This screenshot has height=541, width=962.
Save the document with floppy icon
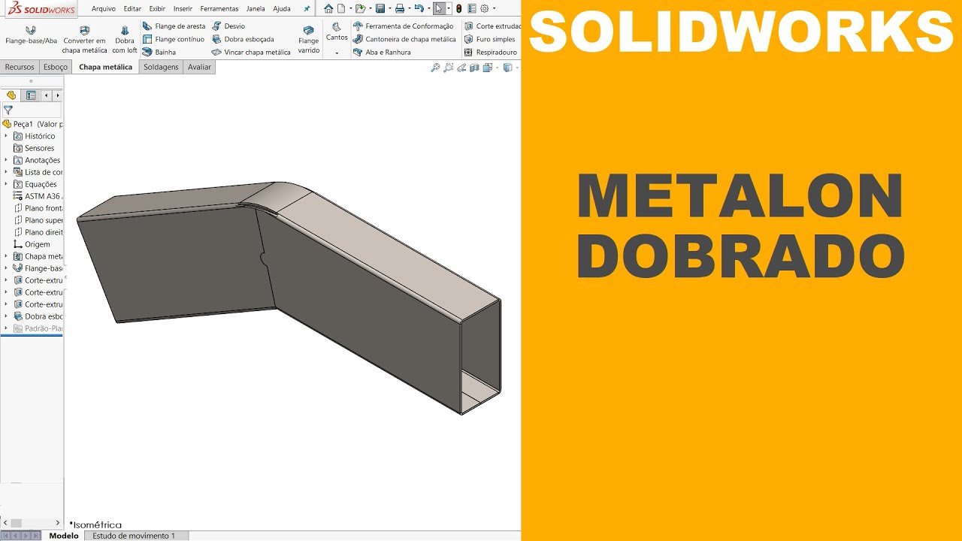(380, 9)
